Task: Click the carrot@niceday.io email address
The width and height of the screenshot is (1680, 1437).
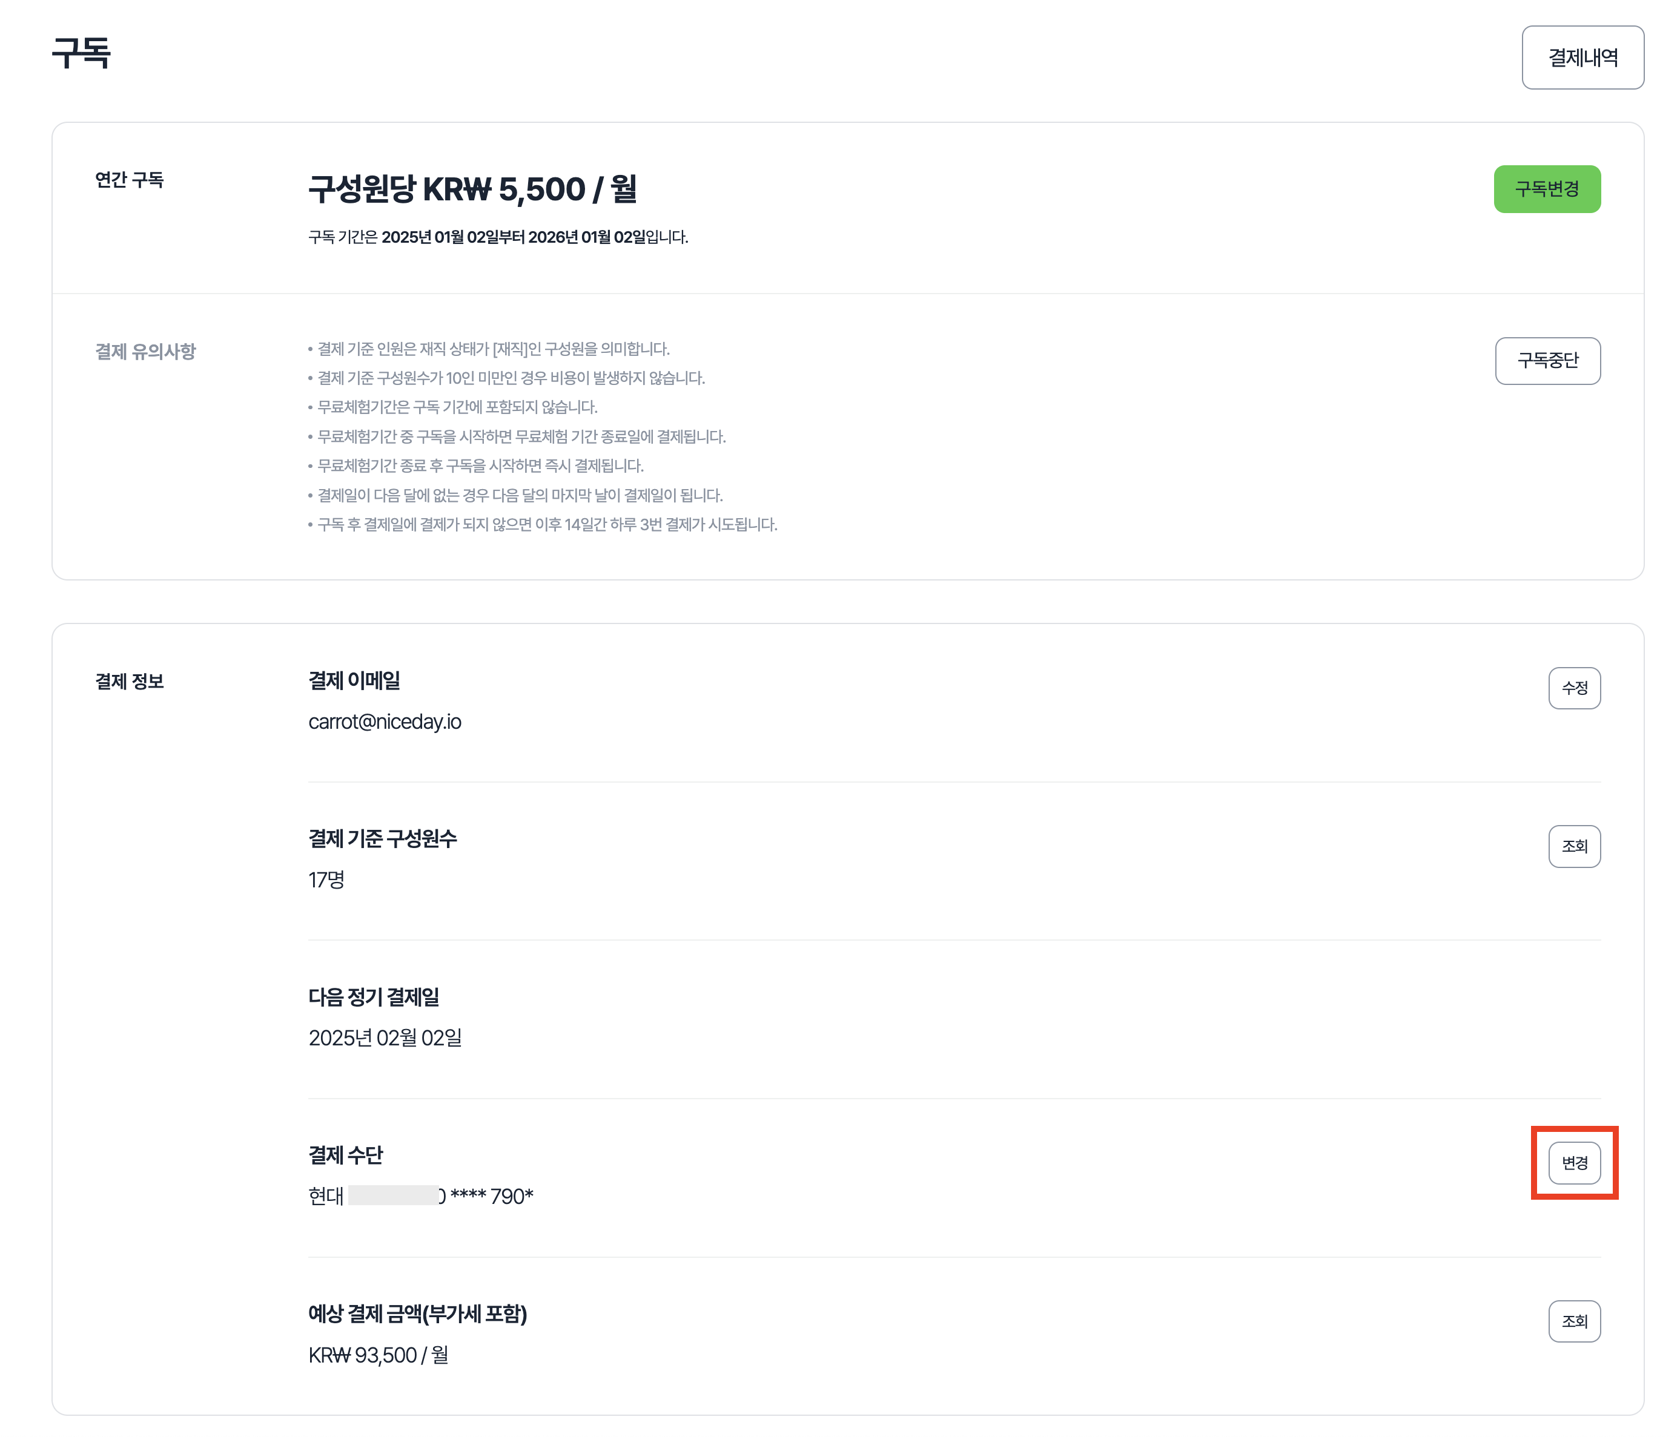Action: tap(385, 722)
